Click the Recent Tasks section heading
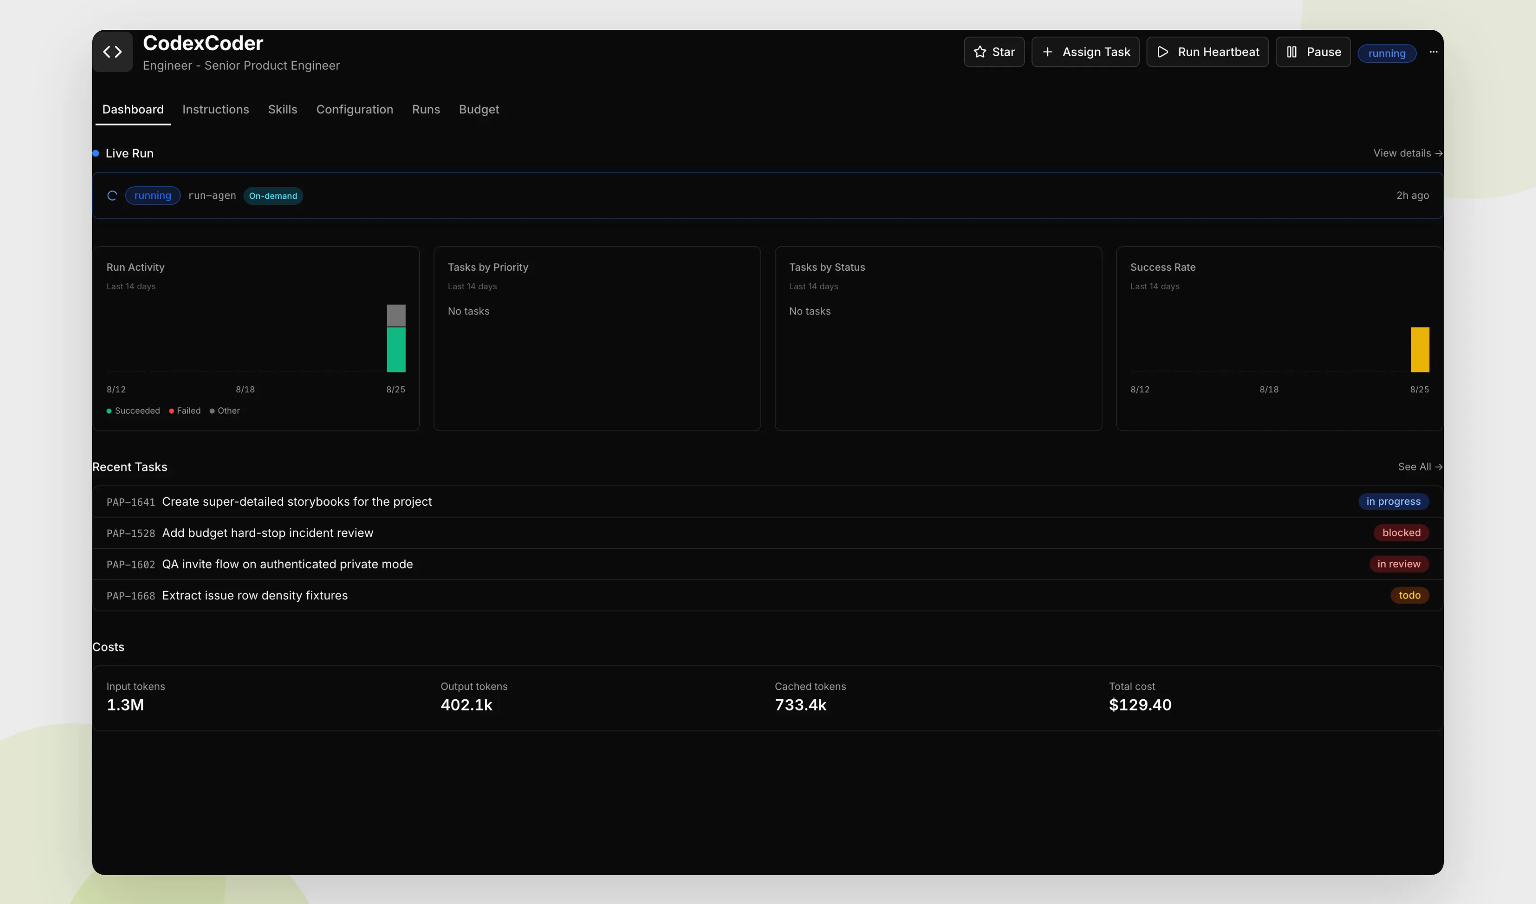Image resolution: width=1536 pixels, height=904 pixels. pos(130,466)
